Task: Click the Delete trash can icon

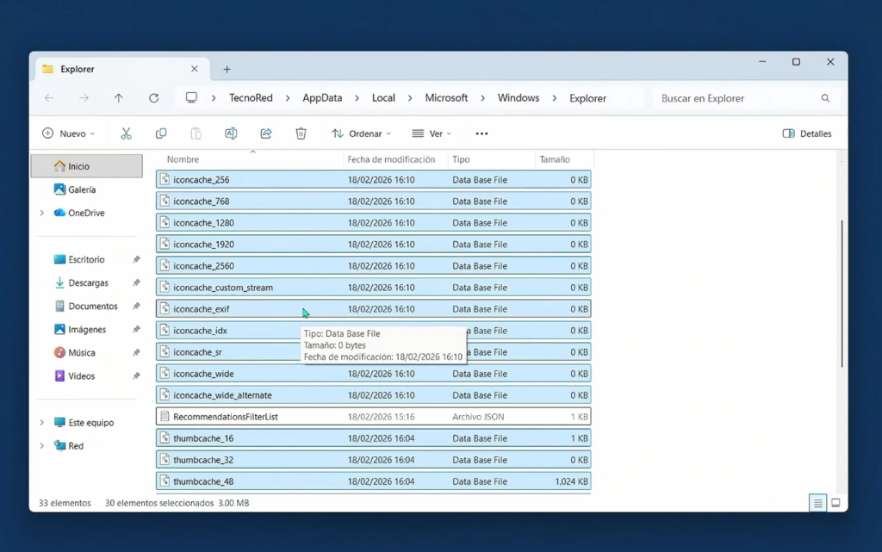Action: pyautogui.click(x=301, y=133)
